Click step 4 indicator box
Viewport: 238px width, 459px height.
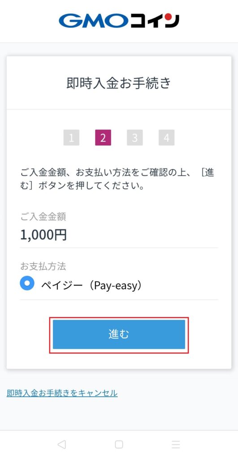point(167,138)
